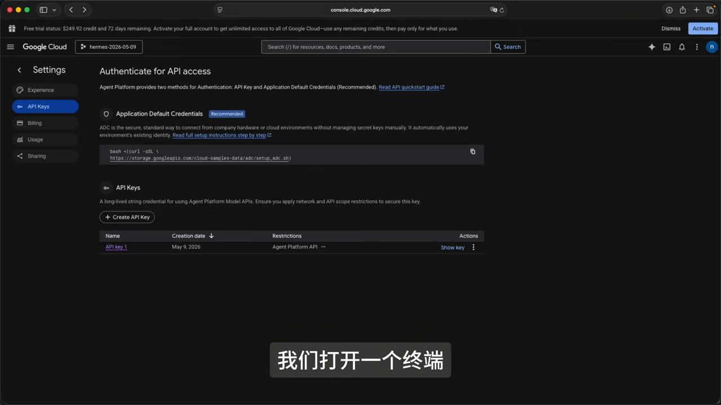Viewport: 721px width, 405px height.
Task: Click the Name column header
Action: click(x=113, y=236)
